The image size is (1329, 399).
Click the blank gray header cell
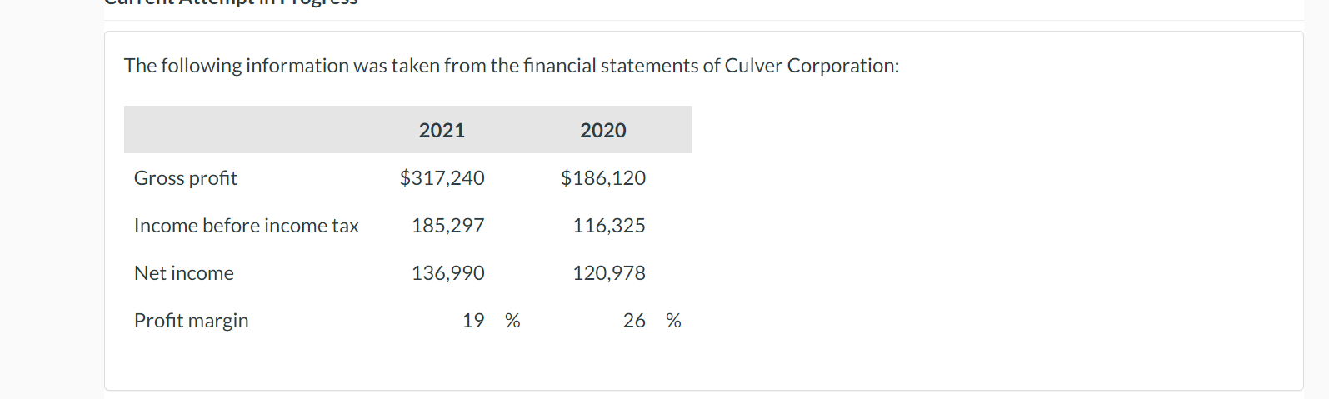pos(243,130)
